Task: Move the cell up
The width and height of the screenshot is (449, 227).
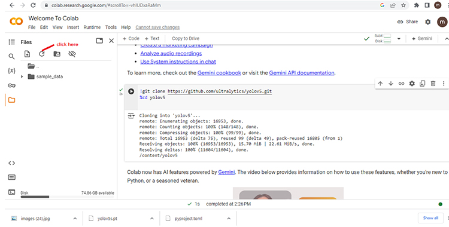Action: pos(380,84)
